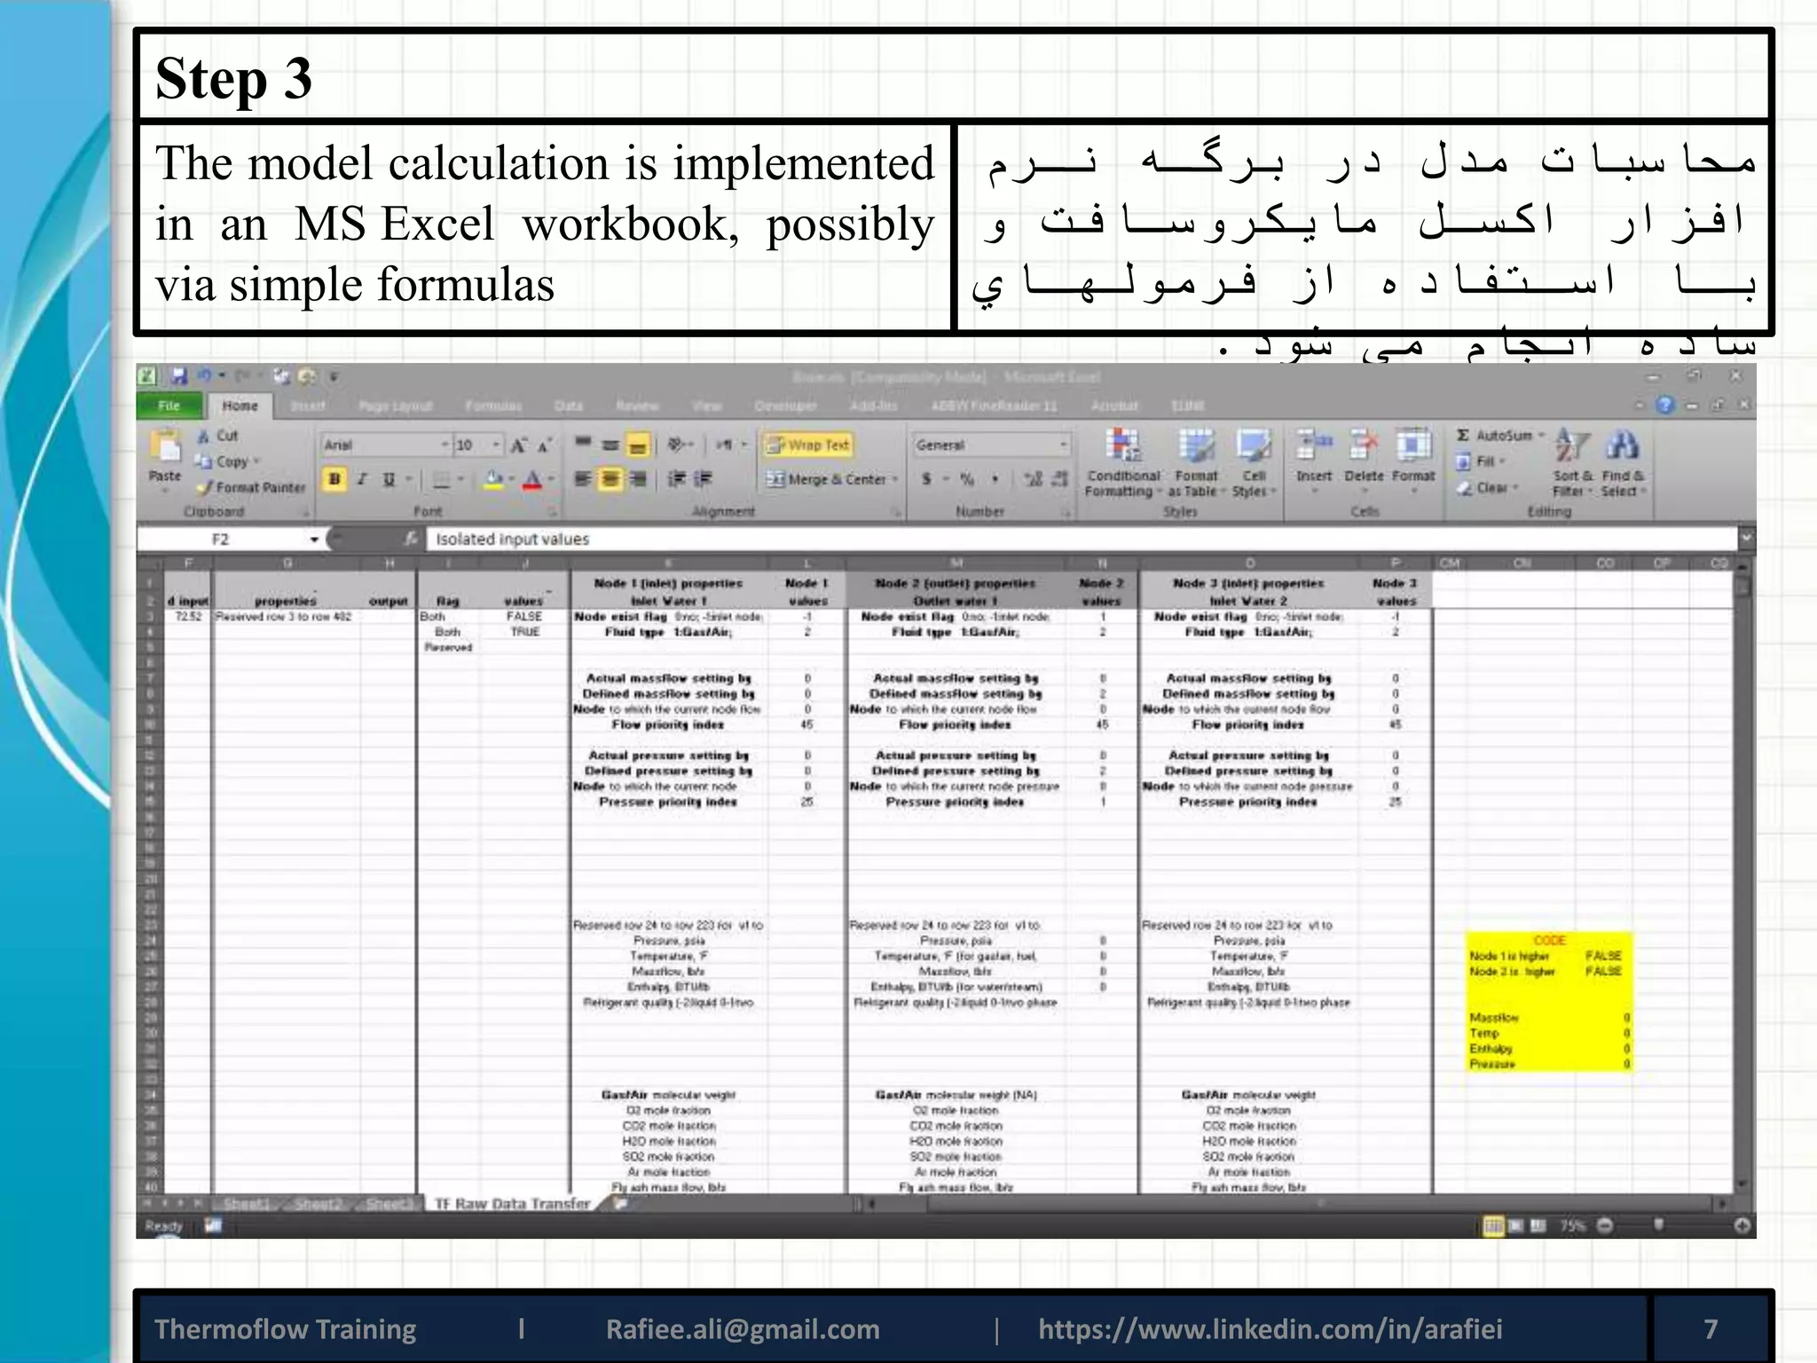Screen dimensions: 1817x1363
Task: Toggle Italic formatting
Action: [x=362, y=480]
